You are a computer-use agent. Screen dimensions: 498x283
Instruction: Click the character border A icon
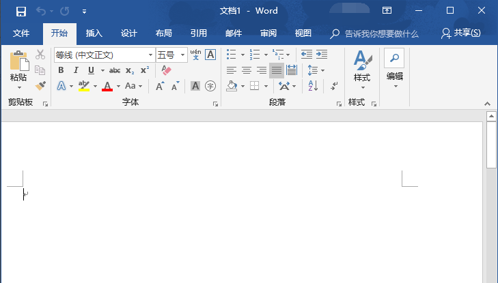point(210,55)
